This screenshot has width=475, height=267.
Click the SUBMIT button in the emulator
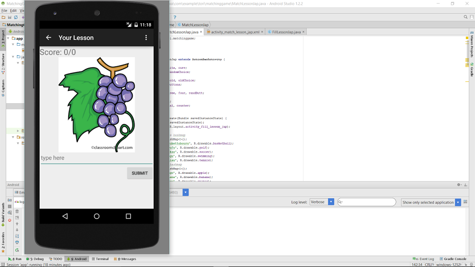[139, 173]
